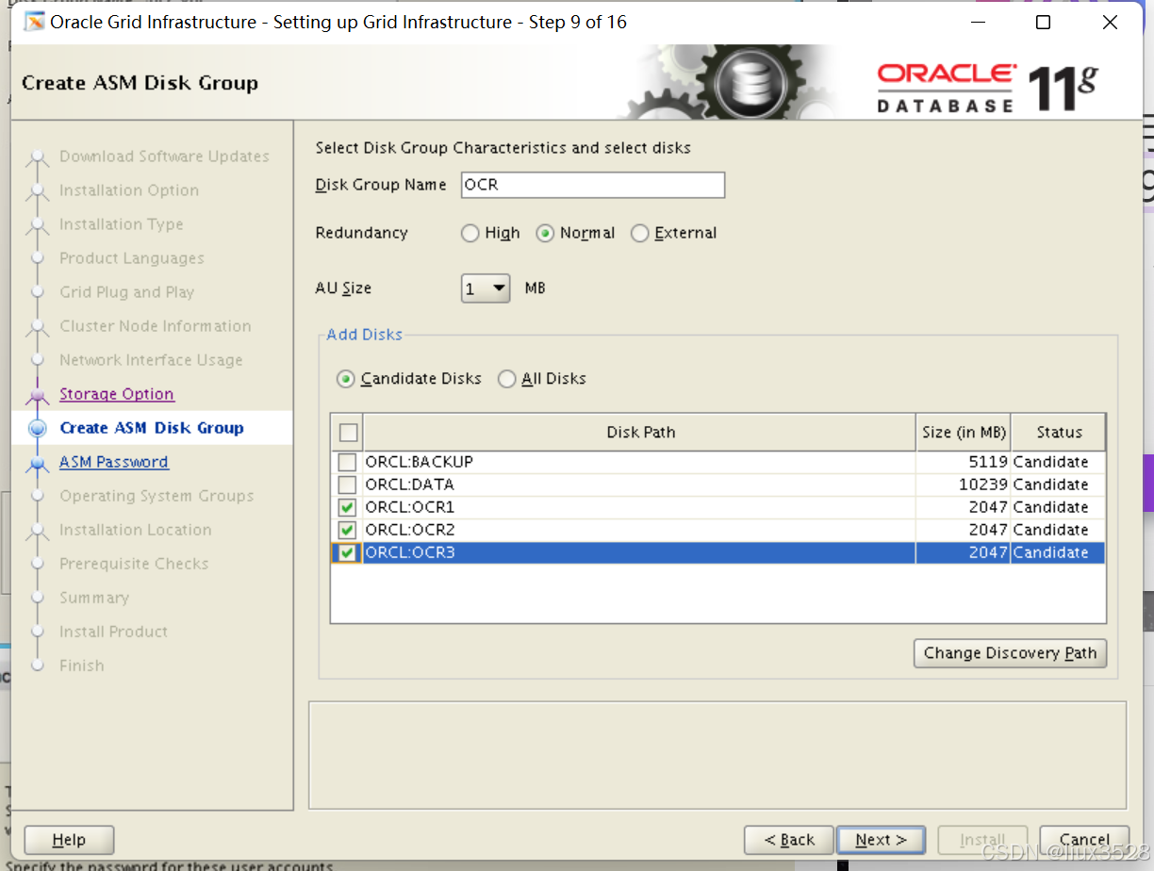
Task: Click the Summary step
Action: click(x=94, y=598)
